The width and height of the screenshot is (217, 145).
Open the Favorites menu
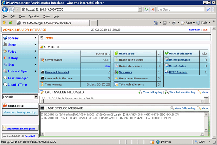click(34, 16)
